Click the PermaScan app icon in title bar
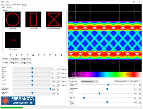This screenshot has width=143, height=109. 2,2
